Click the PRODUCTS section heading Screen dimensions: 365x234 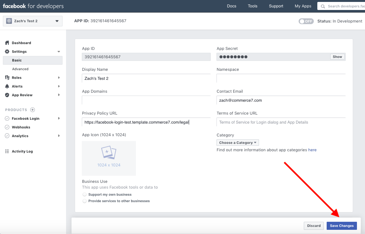(x=16, y=110)
